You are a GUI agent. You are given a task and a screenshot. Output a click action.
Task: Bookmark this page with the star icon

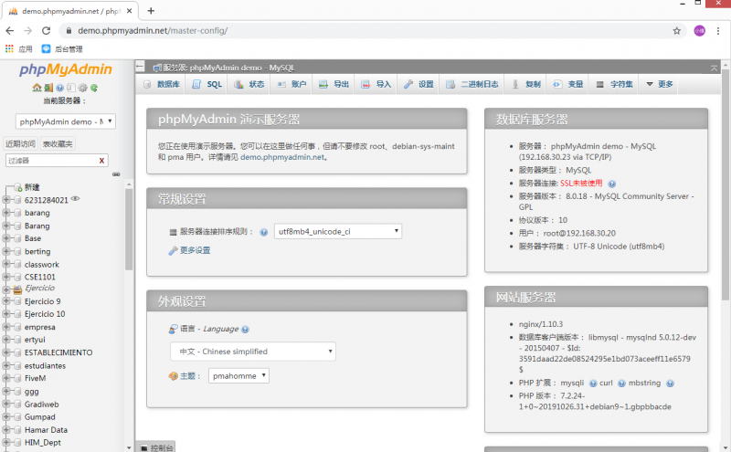tap(676, 31)
